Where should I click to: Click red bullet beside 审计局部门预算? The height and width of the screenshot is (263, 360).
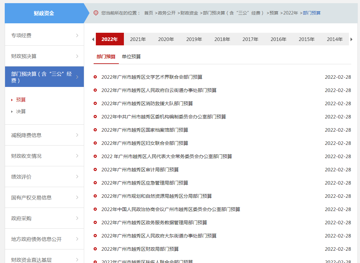(95, 169)
